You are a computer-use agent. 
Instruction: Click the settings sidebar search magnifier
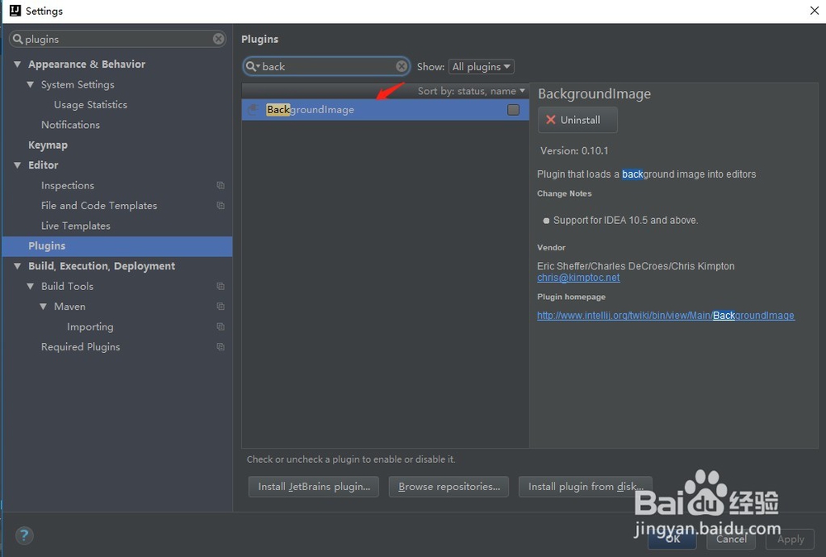(17, 39)
